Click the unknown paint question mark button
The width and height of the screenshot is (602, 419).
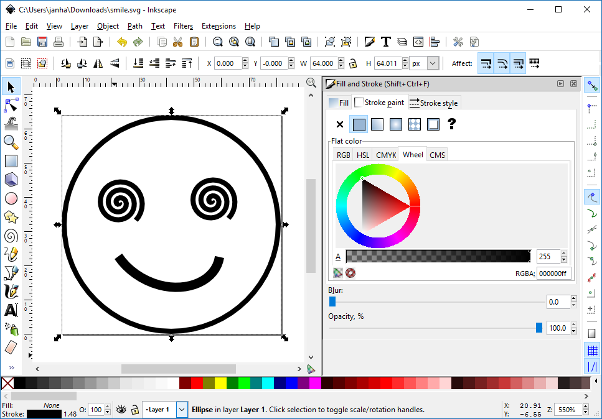tap(451, 124)
